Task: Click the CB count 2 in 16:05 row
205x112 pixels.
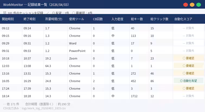Action: pos(94,81)
